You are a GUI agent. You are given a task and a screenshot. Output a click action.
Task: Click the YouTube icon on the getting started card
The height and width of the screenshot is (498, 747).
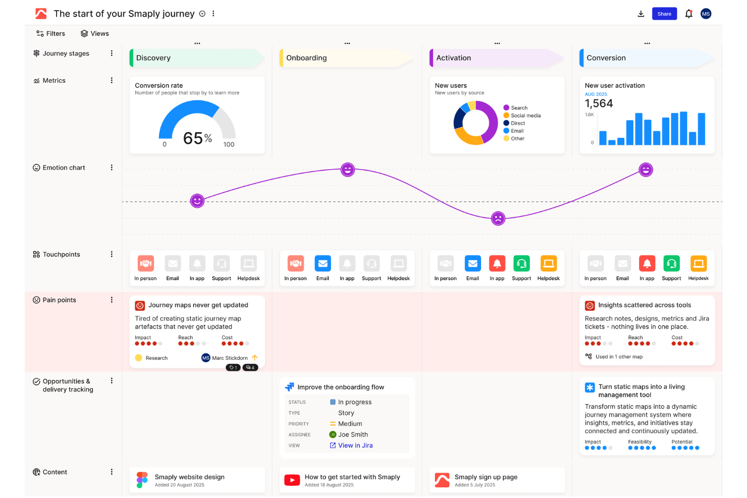click(292, 480)
